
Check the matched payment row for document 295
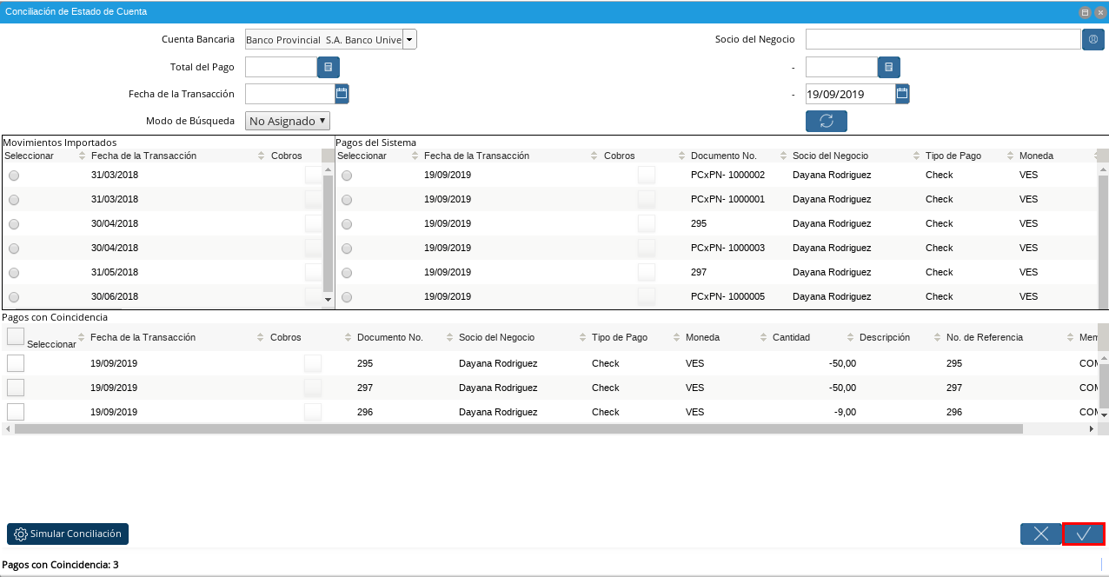[x=16, y=363]
